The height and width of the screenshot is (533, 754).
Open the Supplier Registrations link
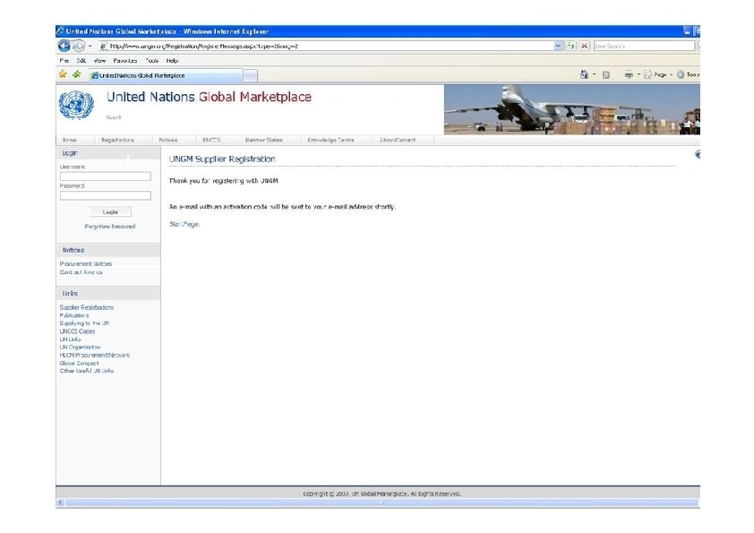[x=87, y=307]
